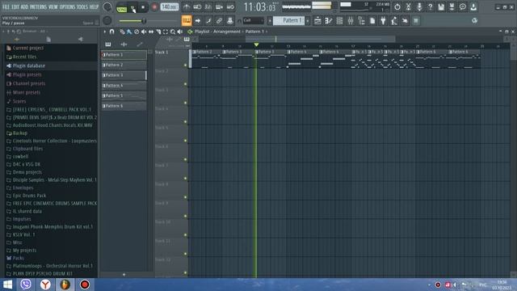The width and height of the screenshot is (517, 291).
Task: Select Pattern 5 in the pattern picker
Action: click(x=124, y=95)
